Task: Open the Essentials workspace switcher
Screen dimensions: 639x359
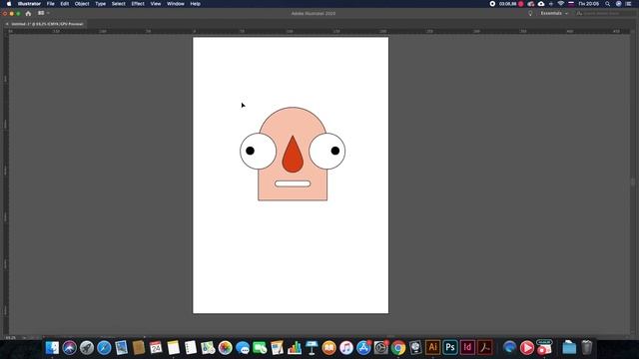Action: 554,13
